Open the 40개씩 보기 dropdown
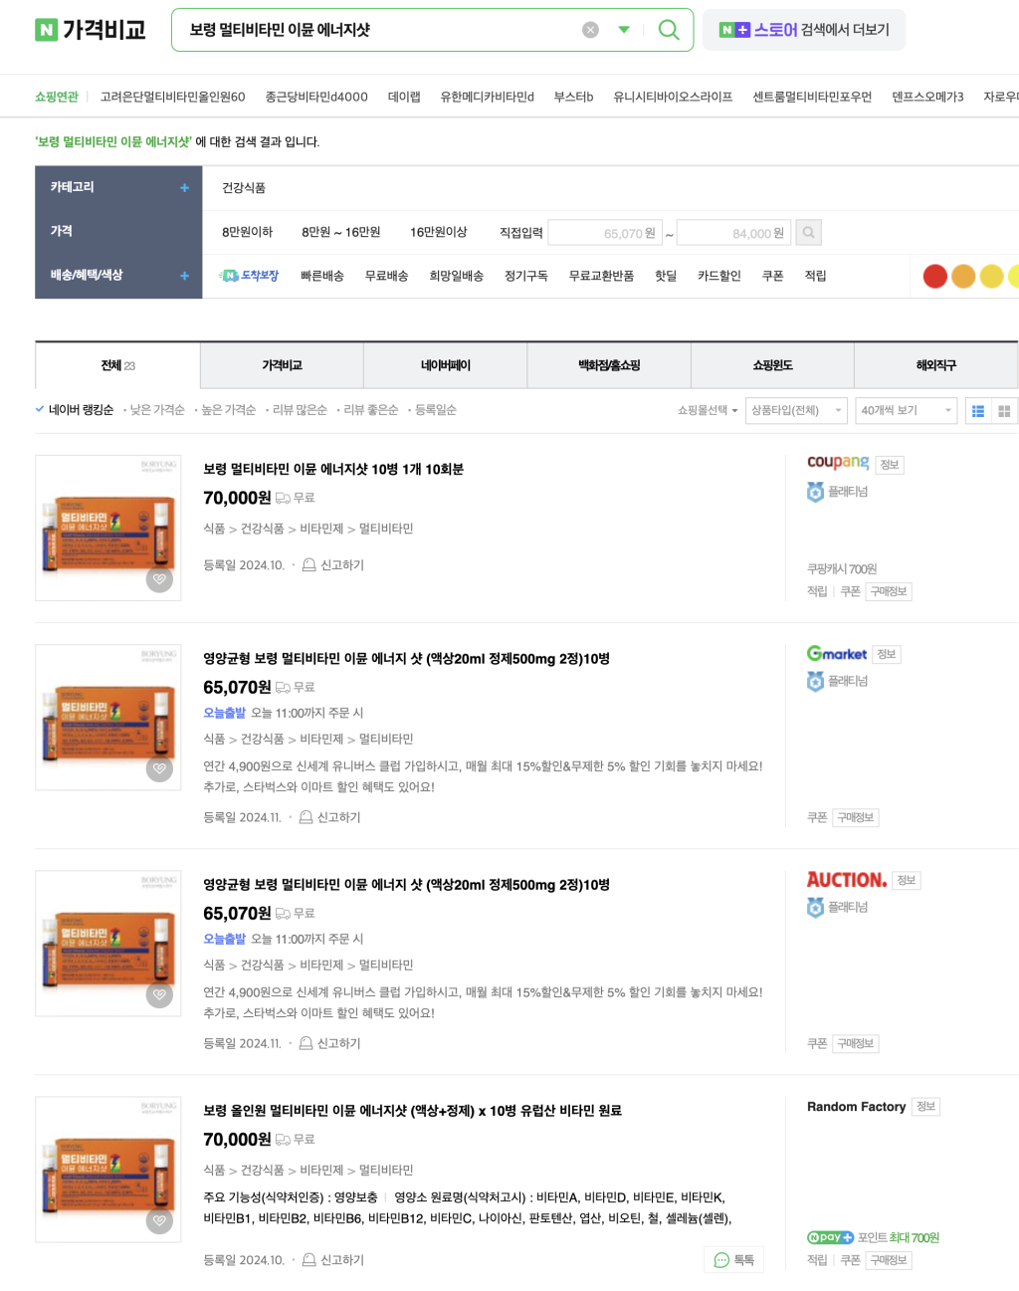The width and height of the screenshot is (1019, 1291). point(906,410)
